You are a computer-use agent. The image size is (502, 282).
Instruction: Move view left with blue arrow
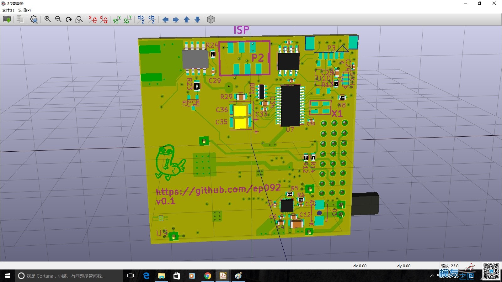165,20
